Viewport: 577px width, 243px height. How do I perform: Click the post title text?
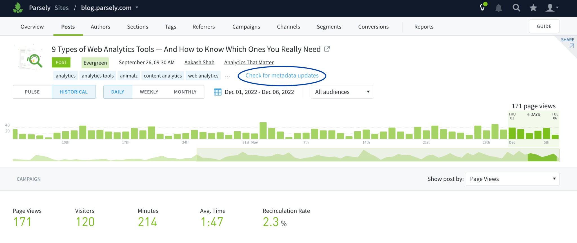pyautogui.click(x=186, y=49)
